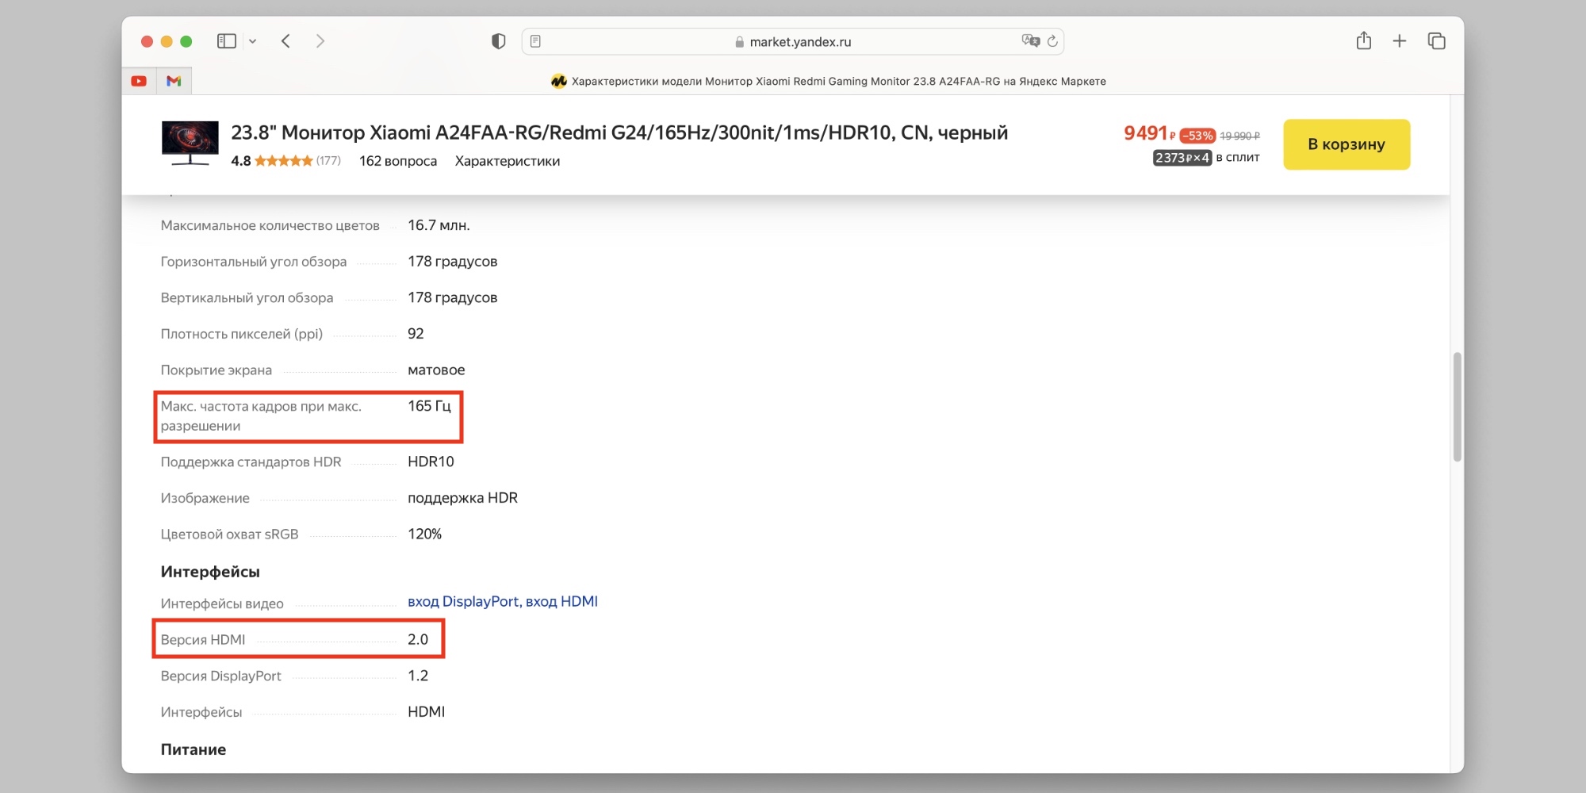
Task: Open the monitor title link
Action: click(x=619, y=132)
